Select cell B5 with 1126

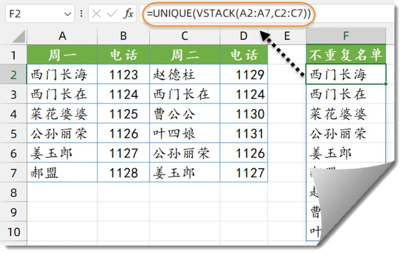point(124,134)
